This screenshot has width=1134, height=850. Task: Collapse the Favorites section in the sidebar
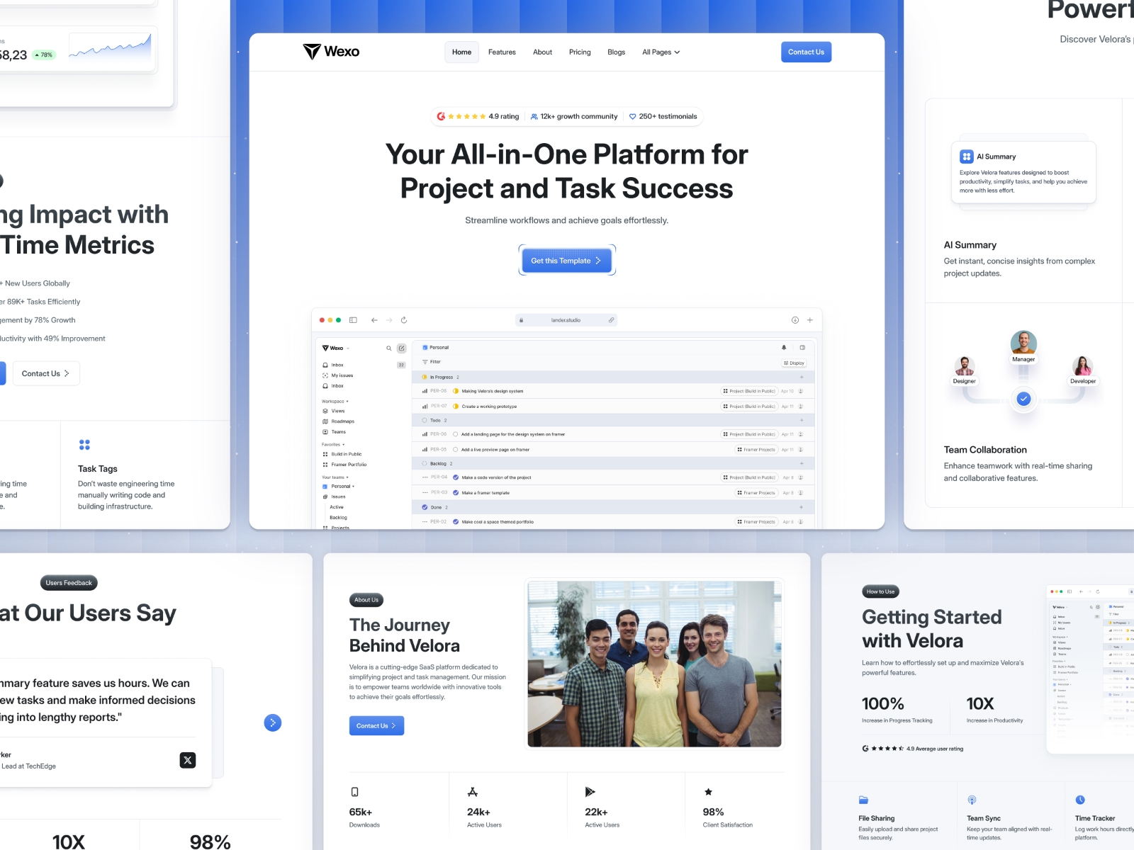click(x=343, y=444)
